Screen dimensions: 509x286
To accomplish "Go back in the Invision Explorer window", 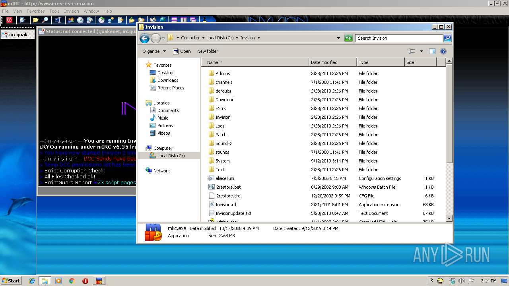I will pyautogui.click(x=144, y=38).
